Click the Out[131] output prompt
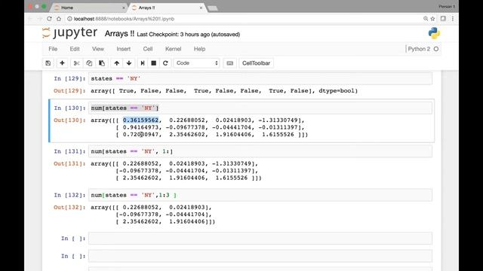Image resolution: width=483 pixels, height=271 pixels. coord(69,164)
